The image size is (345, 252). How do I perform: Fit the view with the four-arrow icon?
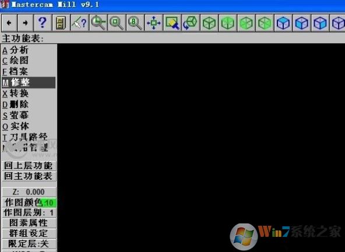click(x=154, y=23)
